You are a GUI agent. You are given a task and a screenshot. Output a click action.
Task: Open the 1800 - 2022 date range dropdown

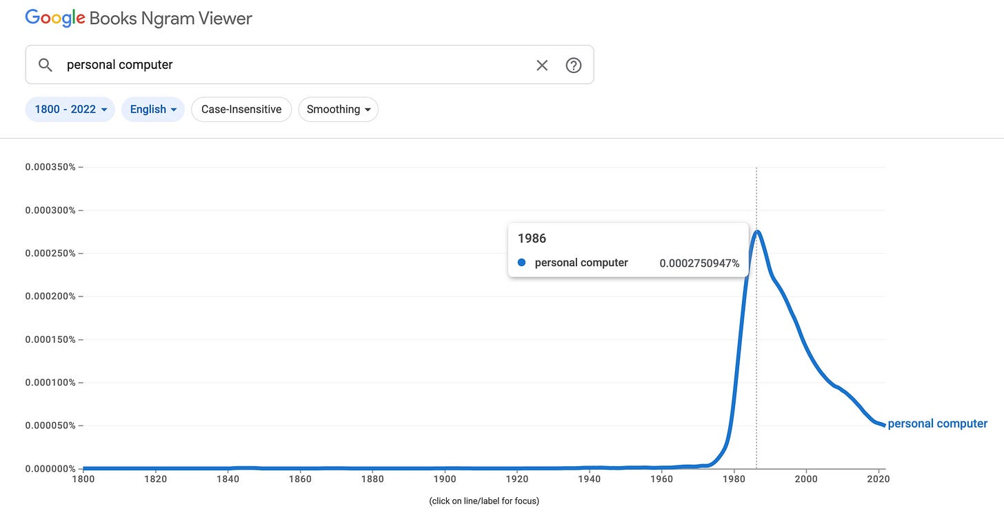[70, 109]
